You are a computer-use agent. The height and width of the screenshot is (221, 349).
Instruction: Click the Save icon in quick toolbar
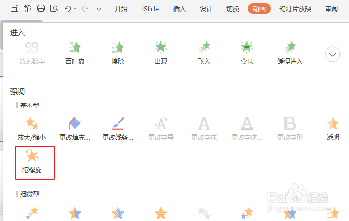tap(14, 8)
